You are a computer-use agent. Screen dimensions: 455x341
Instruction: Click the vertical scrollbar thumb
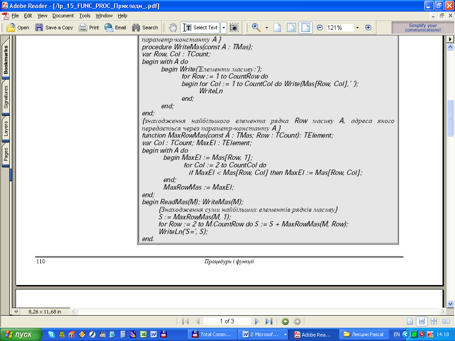(x=451, y=118)
